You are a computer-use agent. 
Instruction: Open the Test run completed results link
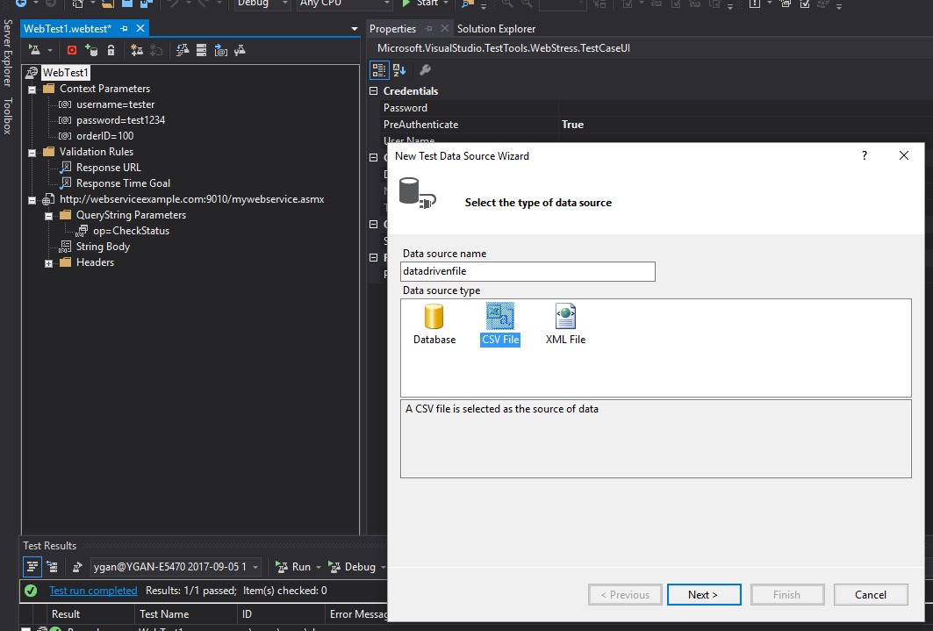click(x=93, y=591)
